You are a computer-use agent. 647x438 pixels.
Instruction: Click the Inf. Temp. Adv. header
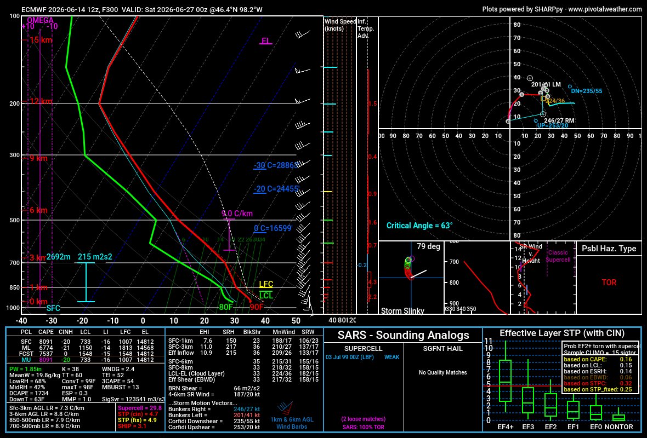point(366,28)
